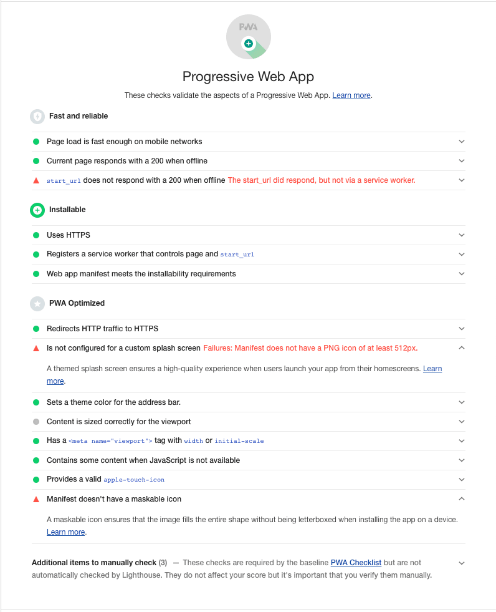This screenshot has width=496, height=612.
Task: Click the red triangle beside the start_url audit
Action: tap(36, 180)
